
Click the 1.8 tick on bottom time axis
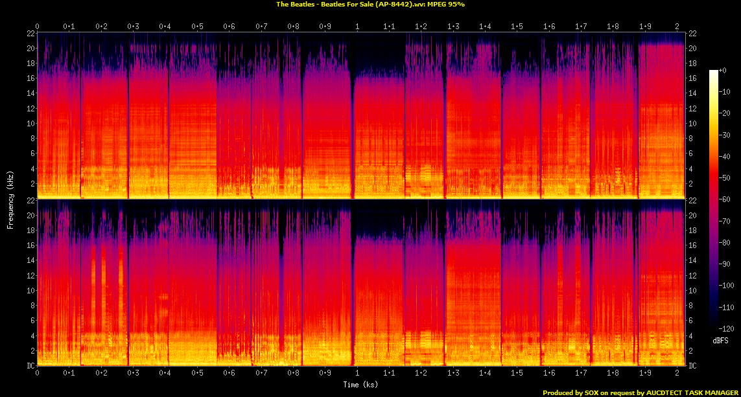pos(613,374)
